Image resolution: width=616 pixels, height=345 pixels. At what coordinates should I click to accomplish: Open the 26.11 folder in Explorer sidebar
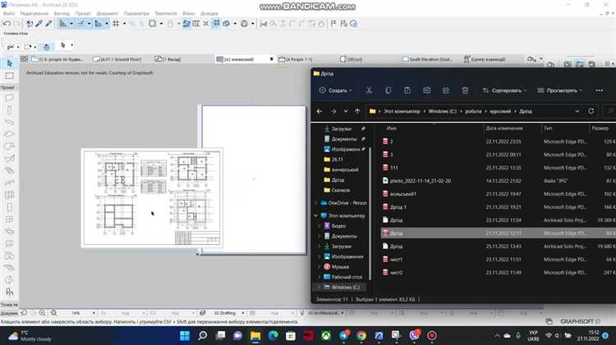coord(337,160)
